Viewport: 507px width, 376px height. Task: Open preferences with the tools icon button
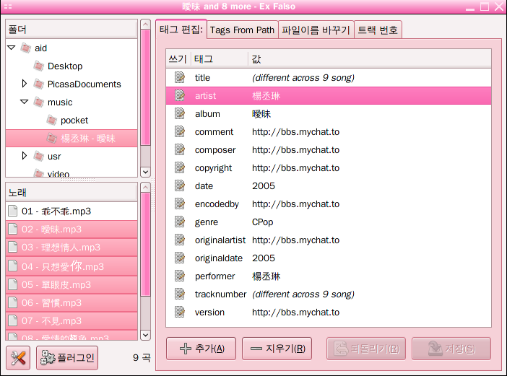click(x=18, y=357)
